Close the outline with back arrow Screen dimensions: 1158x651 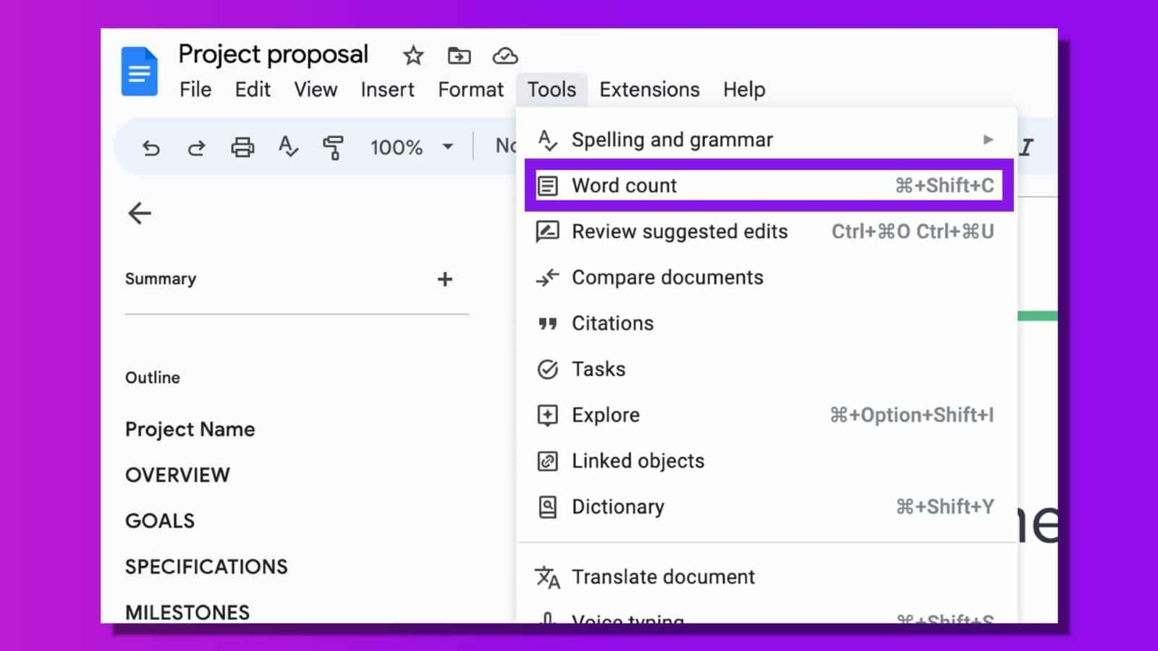[x=140, y=213]
